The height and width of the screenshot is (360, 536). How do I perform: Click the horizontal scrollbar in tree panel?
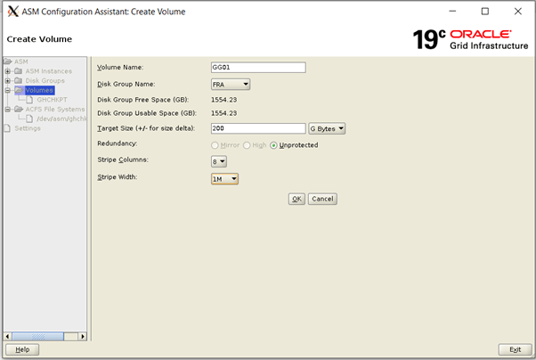tap(45, 336)
